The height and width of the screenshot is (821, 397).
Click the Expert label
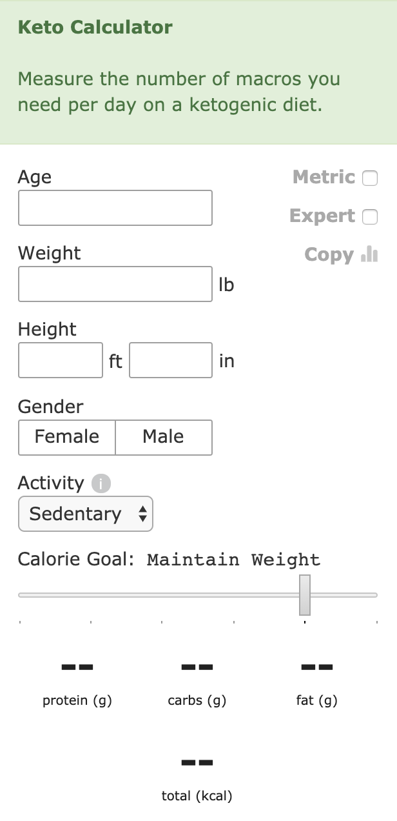[322, 216]
